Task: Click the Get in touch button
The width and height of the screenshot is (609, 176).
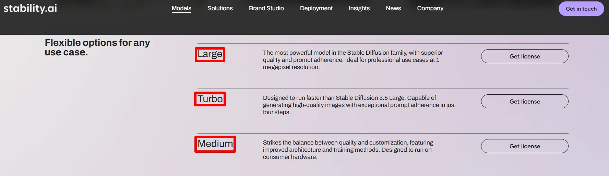Action: [581, 9]
